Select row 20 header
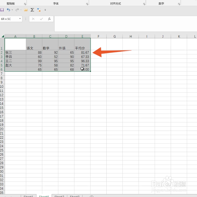Viewport: 197px width, 197px height. click(x=2, y=129)
